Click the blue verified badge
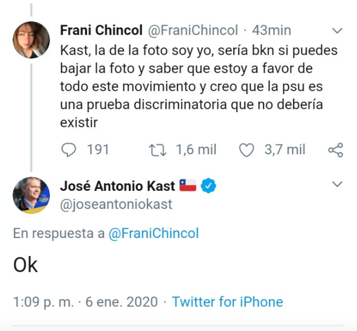 (208, 185)
